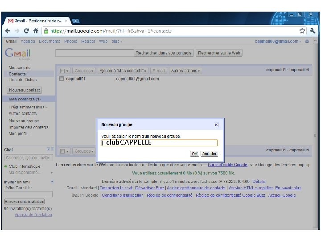
Task: Expand Ajouter à "Mes contacts" dropdown
Action: 123,71
